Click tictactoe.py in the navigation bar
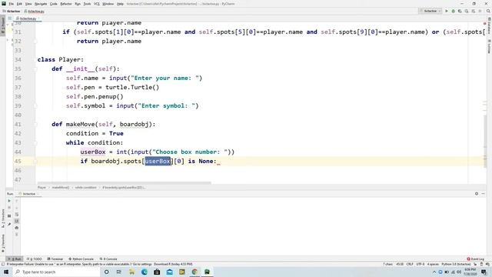 tap(34, 12)
